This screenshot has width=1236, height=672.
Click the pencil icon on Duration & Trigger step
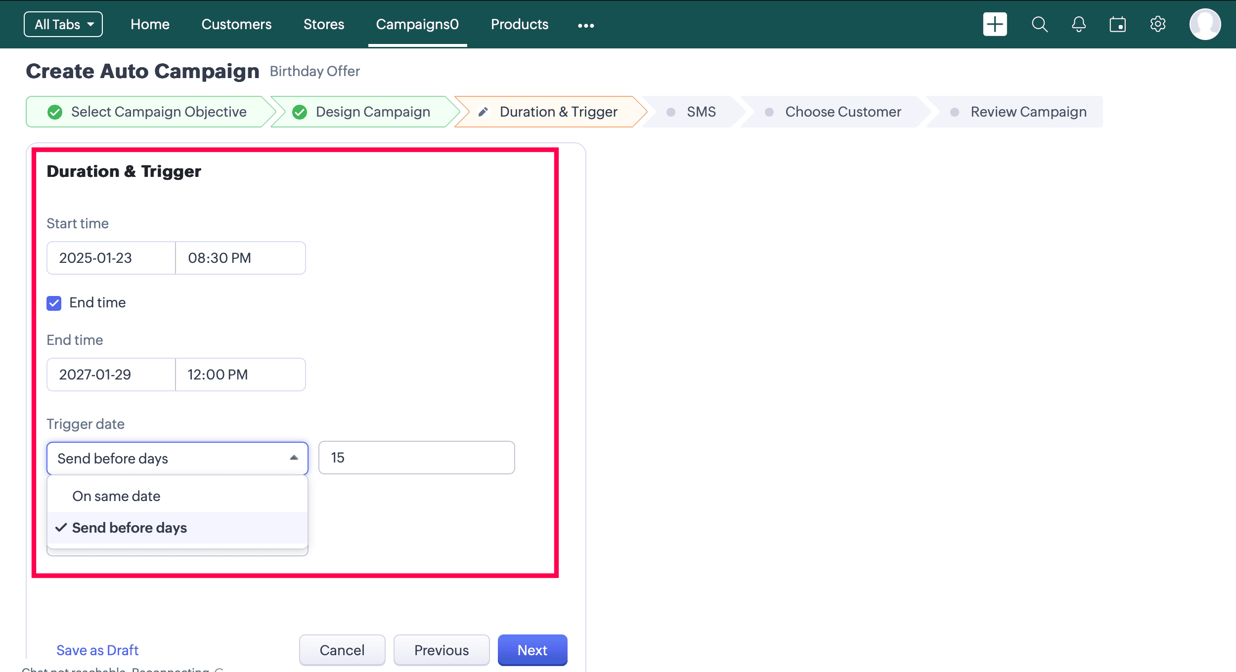tap(484, 112)
